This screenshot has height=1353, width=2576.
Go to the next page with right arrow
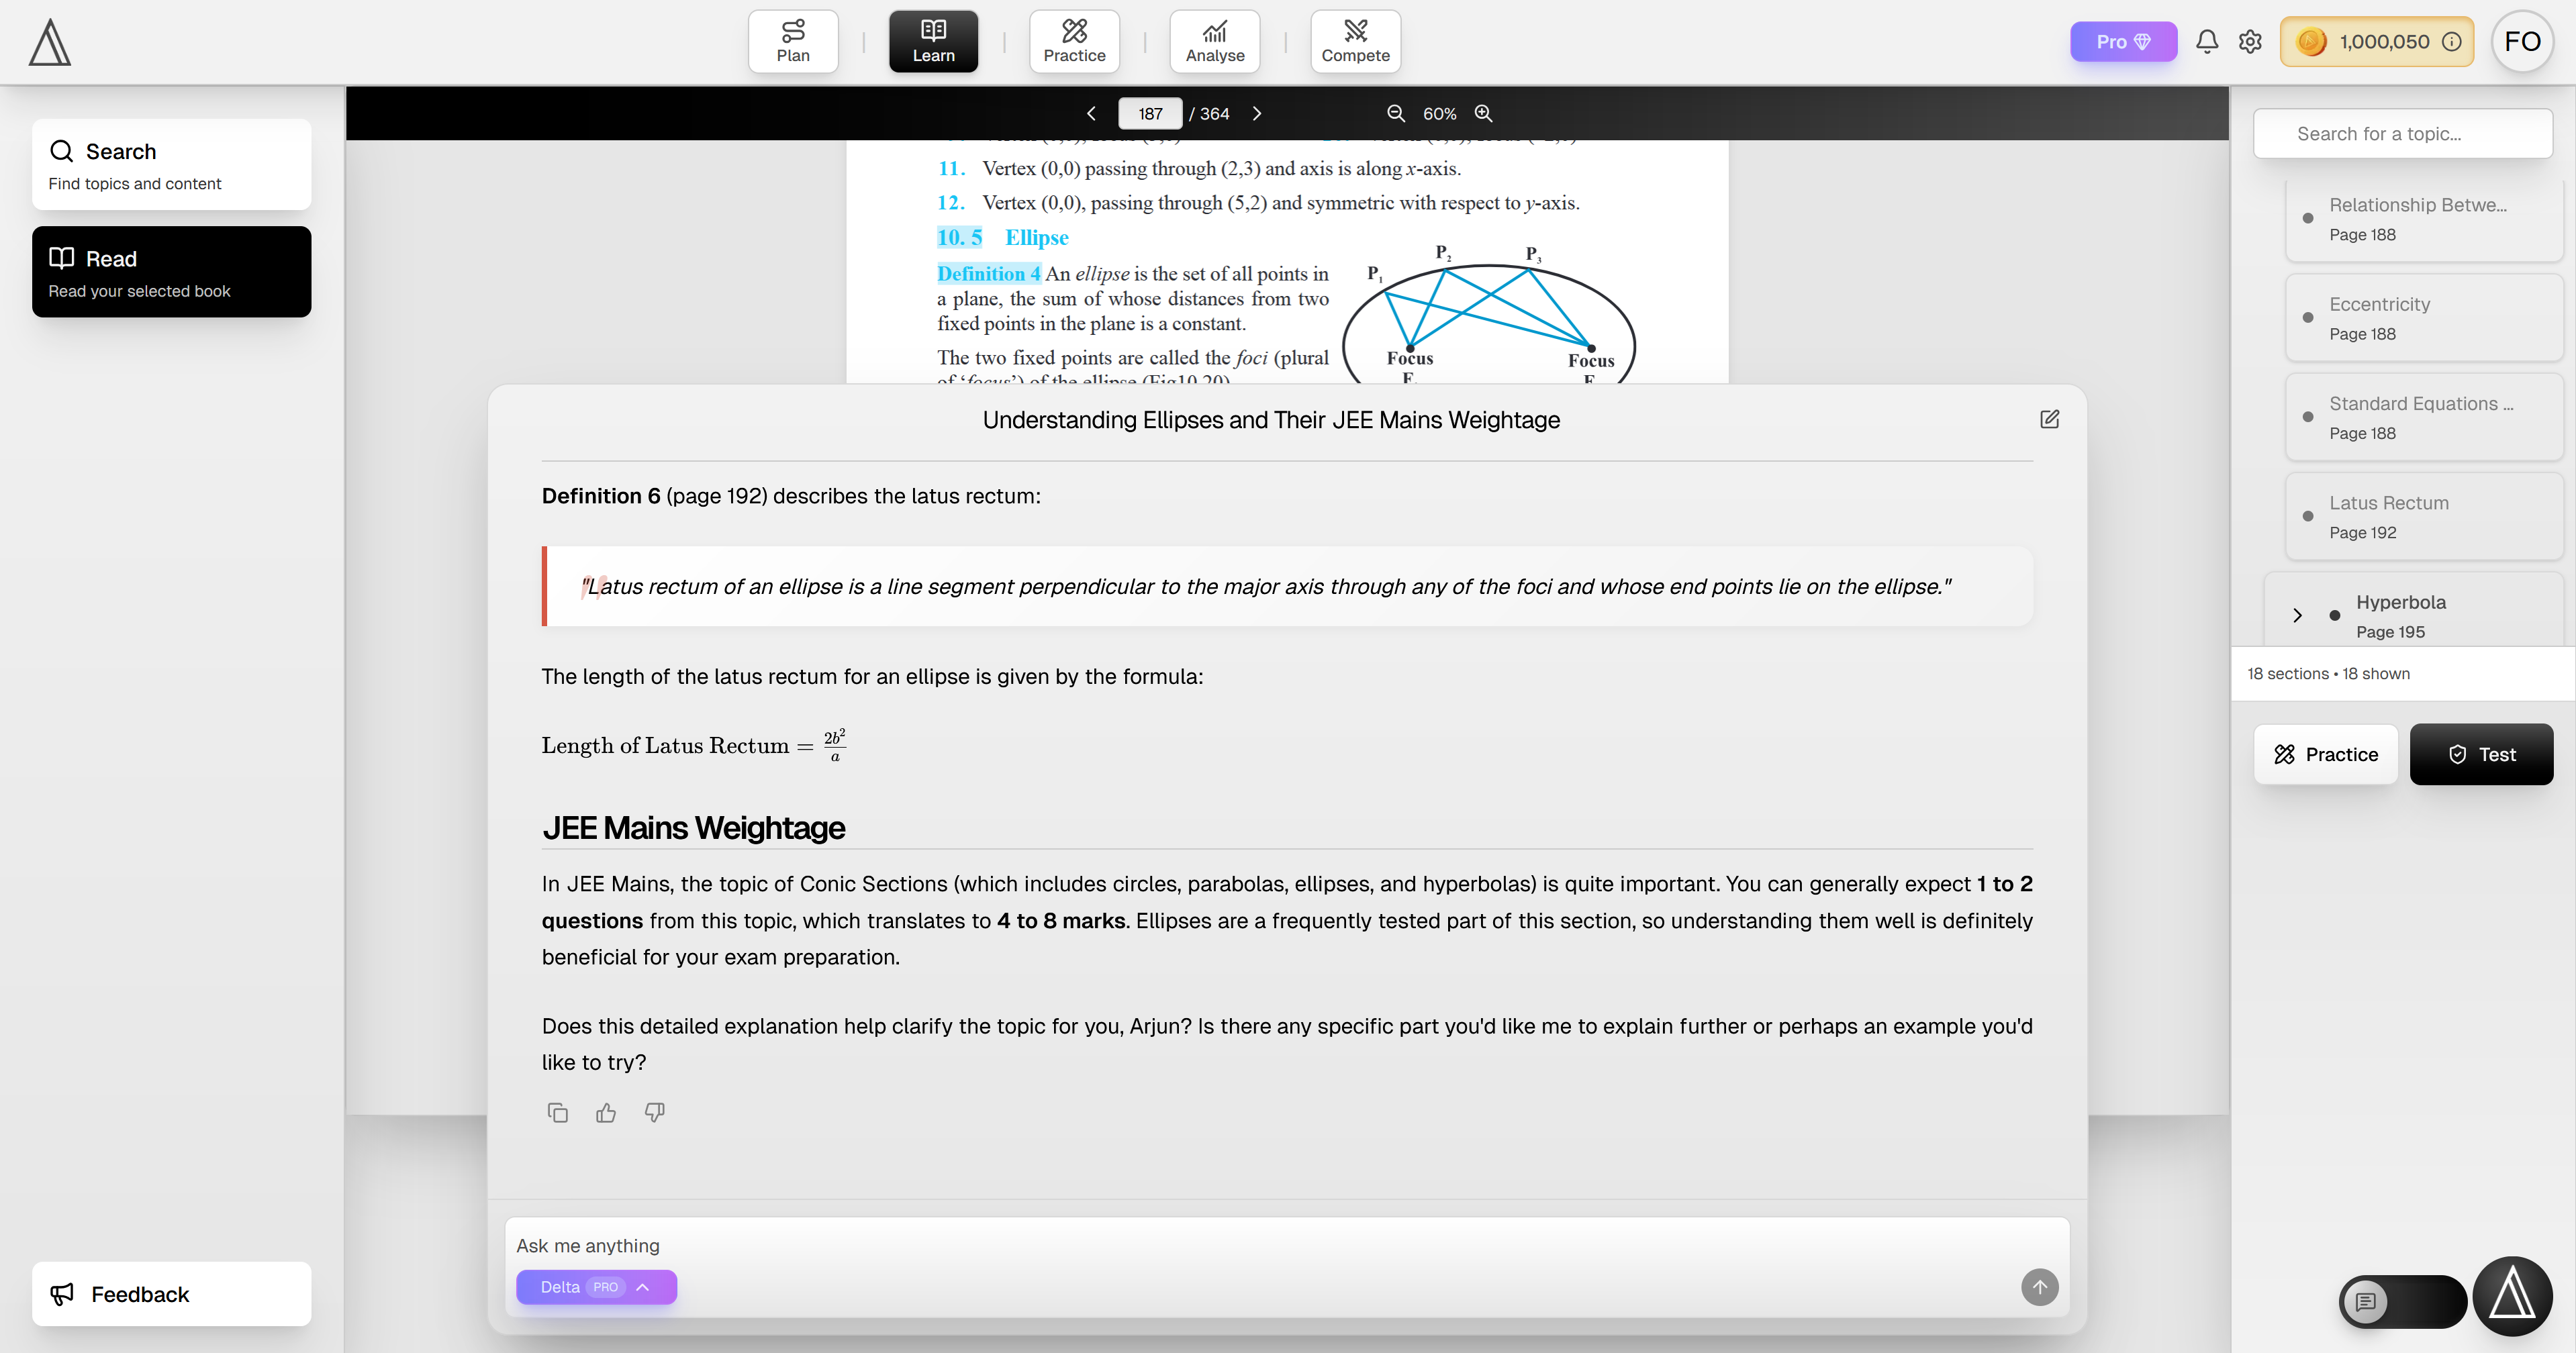tap(1257, 113)
